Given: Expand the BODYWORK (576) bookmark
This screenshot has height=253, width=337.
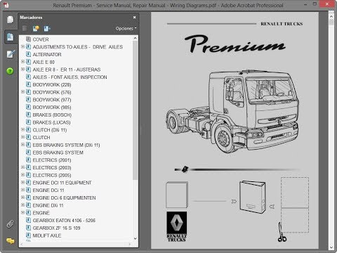Looking at the screenshot, I should pyautogui.click(x=22, y=92).
